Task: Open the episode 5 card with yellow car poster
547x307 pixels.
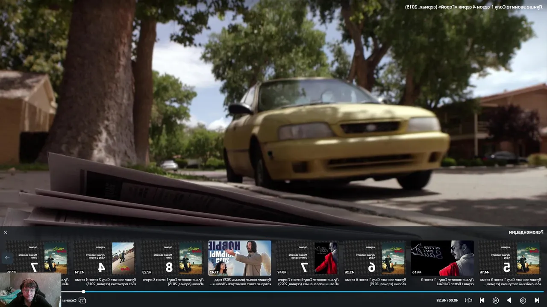Action: click(510, 258)
